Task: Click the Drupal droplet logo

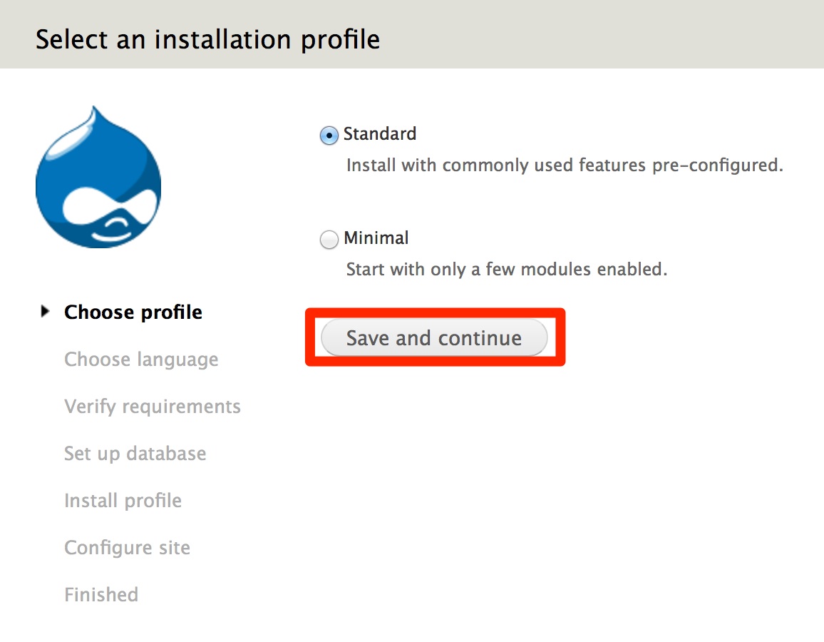Action: pos(98,176)
